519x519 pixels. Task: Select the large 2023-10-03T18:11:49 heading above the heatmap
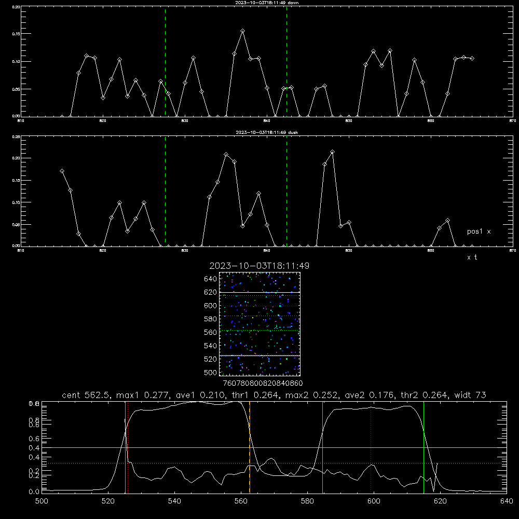pyautogui.click(x=259, y=266)
